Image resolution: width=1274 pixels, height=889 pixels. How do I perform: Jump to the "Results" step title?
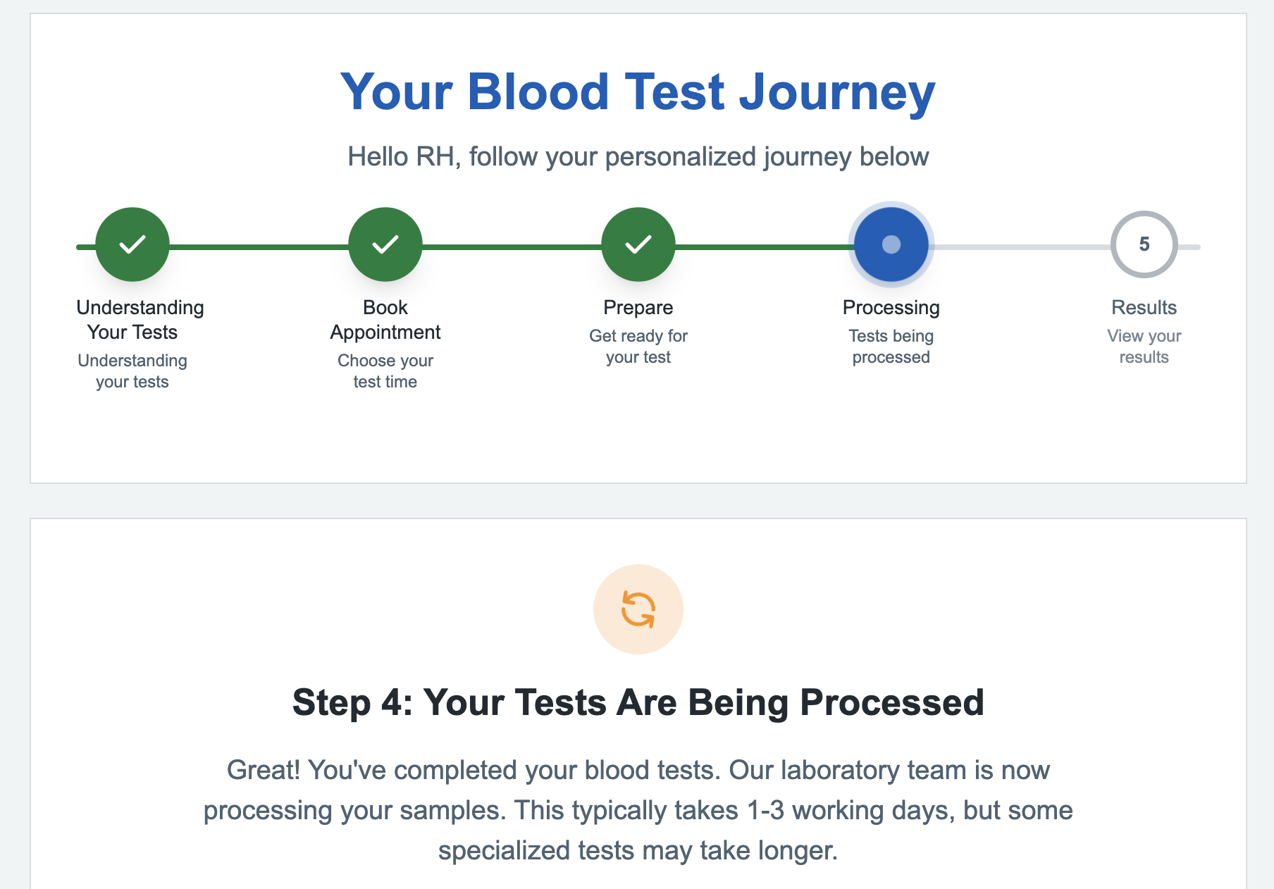point(1144,308)
